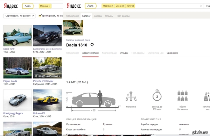This screenshot has width=210, height=136.
Task: Open the Koenigsegg Regera link
Action: click(13, 113)
